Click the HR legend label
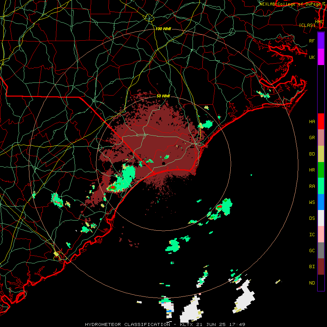This screenshot has width=327, height=327. click(x=312, y=170)
